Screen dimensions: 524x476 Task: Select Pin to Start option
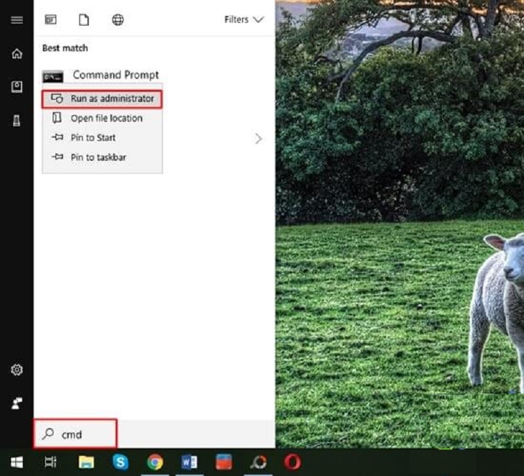click(x=92, y=138)
